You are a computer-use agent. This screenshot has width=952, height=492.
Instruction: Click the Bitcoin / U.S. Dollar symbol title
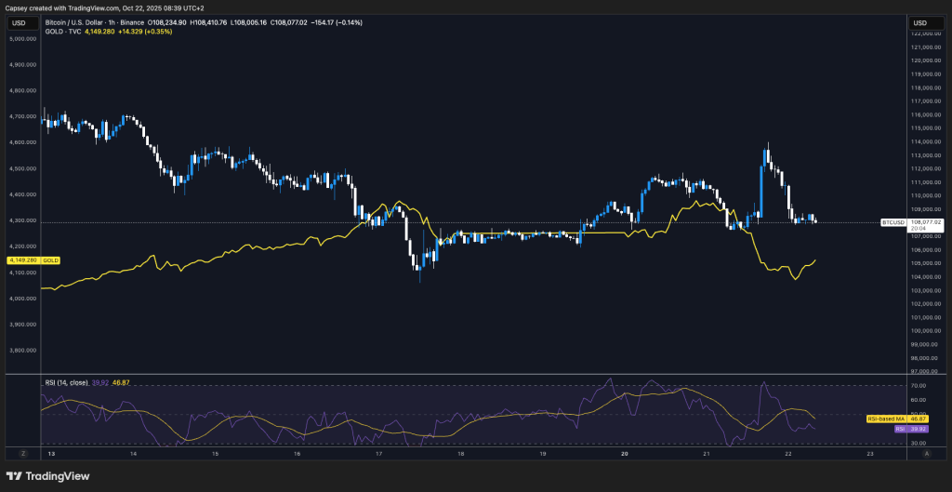click(86, 21)
